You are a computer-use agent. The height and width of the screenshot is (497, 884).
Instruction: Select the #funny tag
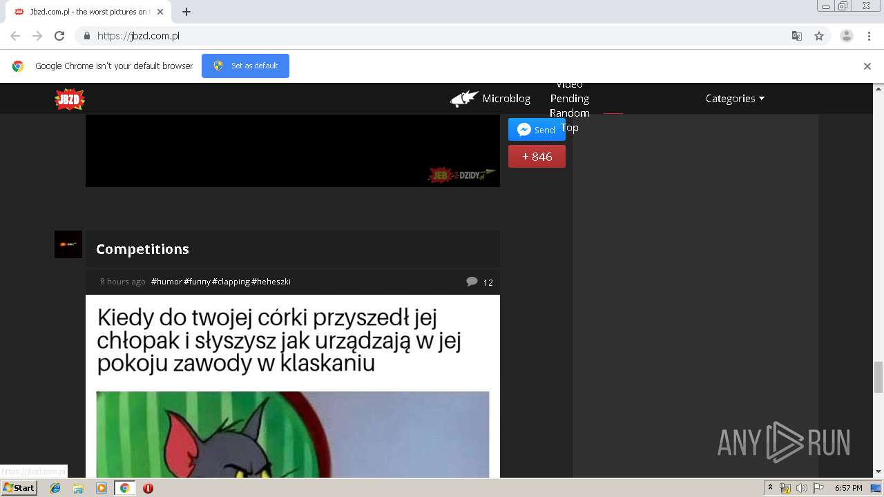pyautogui.click(x=198, y=282)
